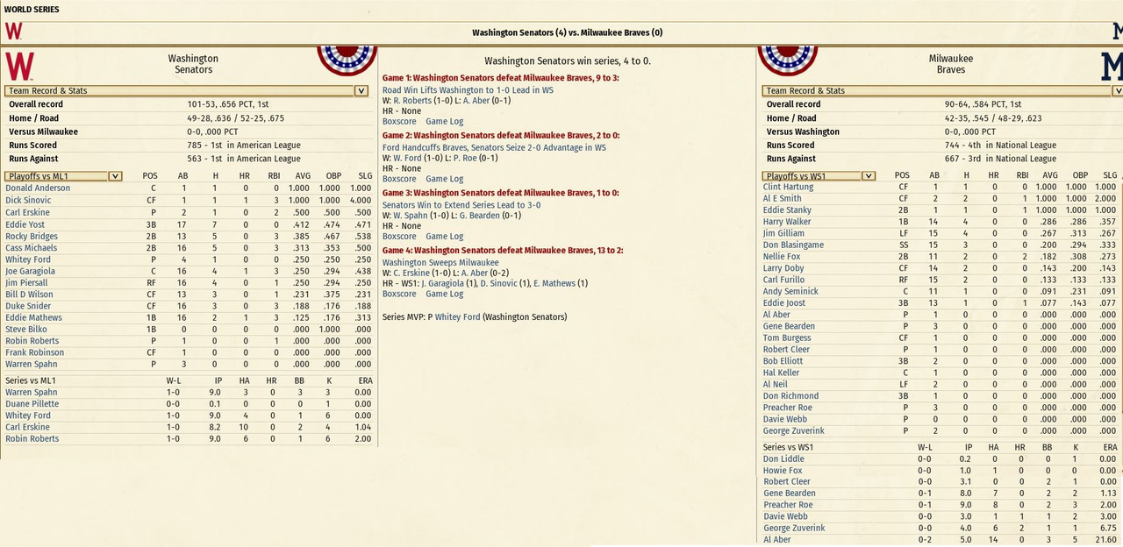The height and width of the screenshot is (547, 1123).
Task: Open Nellie Fox player page
Action: tap(782, 257)
